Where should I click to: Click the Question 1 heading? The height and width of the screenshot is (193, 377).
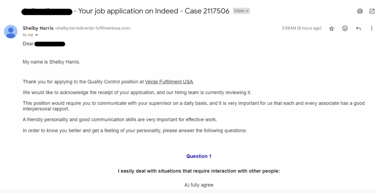coord(199,156)
